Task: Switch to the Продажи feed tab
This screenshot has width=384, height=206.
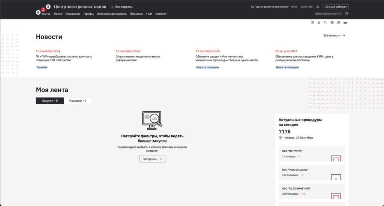Action: point(78,101)
